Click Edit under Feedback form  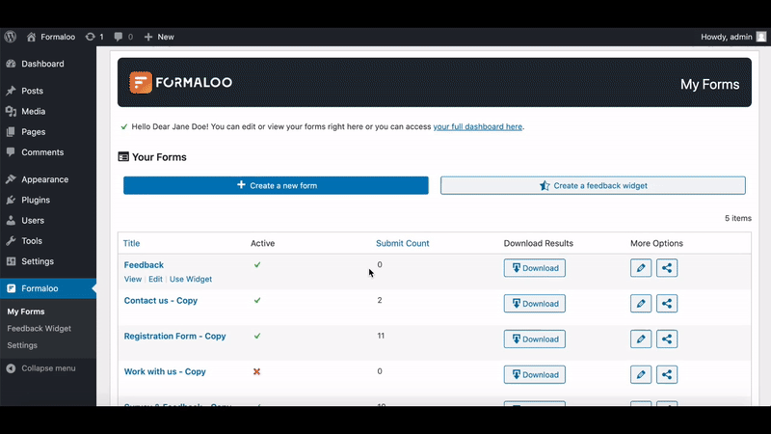(x=155, y=279)
